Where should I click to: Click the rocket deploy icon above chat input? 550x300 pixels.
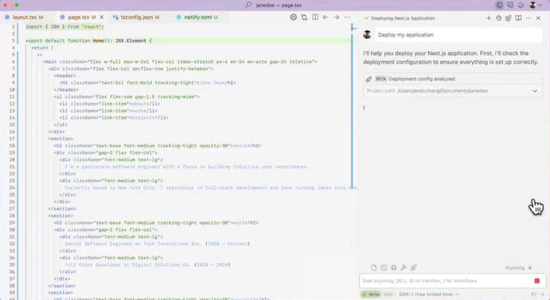(x=414, y=268)
